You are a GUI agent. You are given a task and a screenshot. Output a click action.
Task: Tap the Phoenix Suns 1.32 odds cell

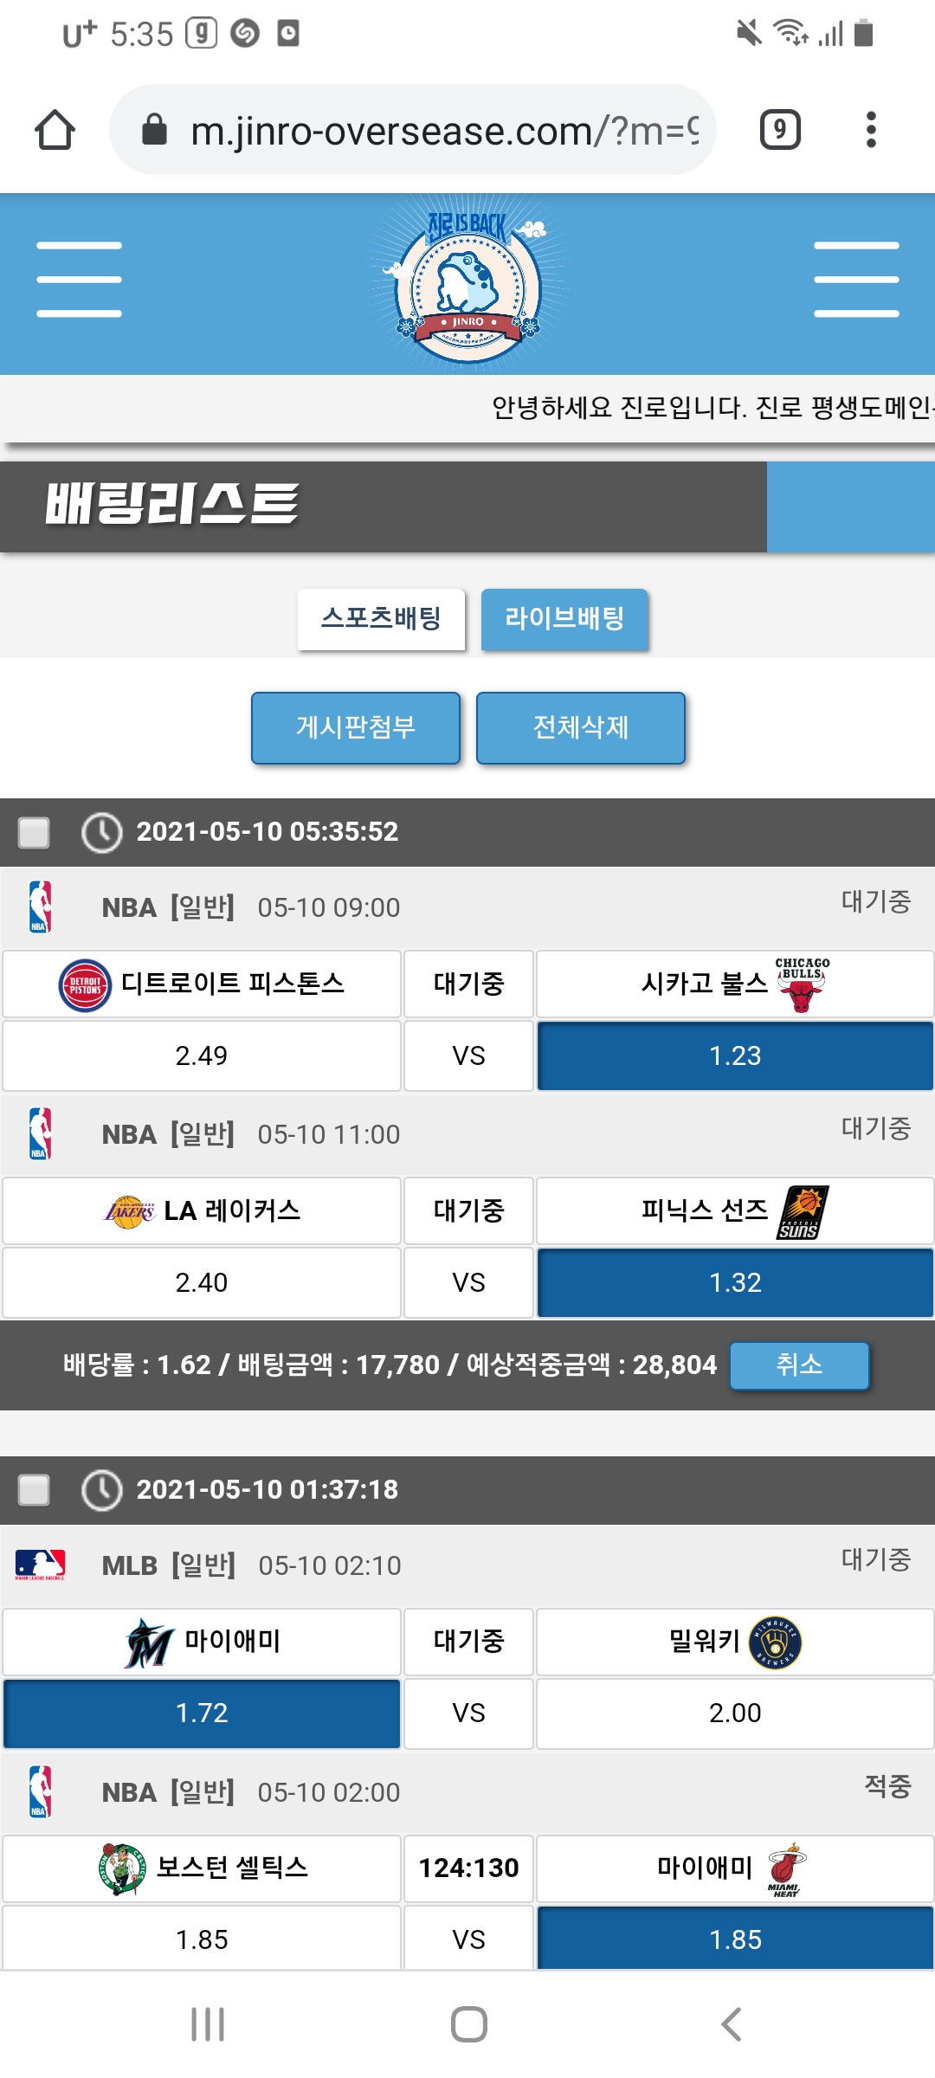click(735, 1282)
